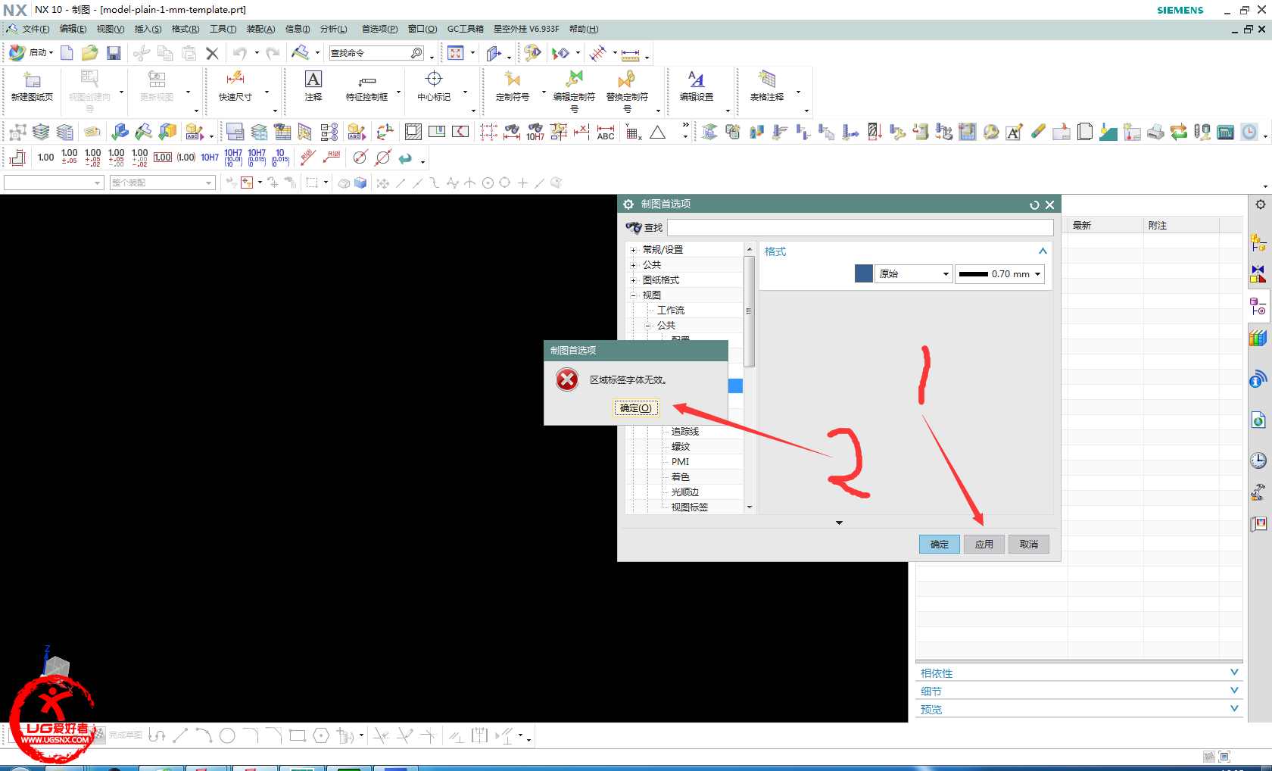Collapse the 格式 section chevron
The width and height of the screenshot is (1272, 771).
coord(1043,251)
